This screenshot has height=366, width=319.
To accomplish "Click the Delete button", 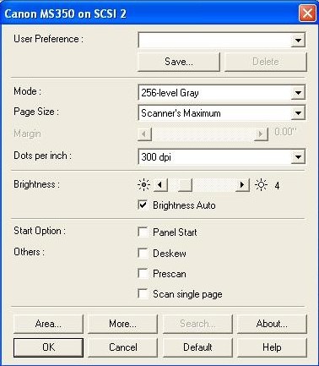I will tap(265, 62).
